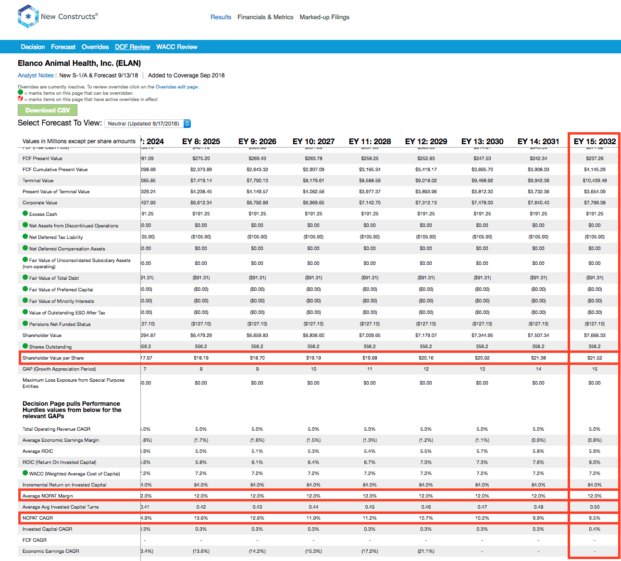Click the $7,666.33 shareholder value cell
The height and width of the screenshot is (561, 621).
(595, 335)
